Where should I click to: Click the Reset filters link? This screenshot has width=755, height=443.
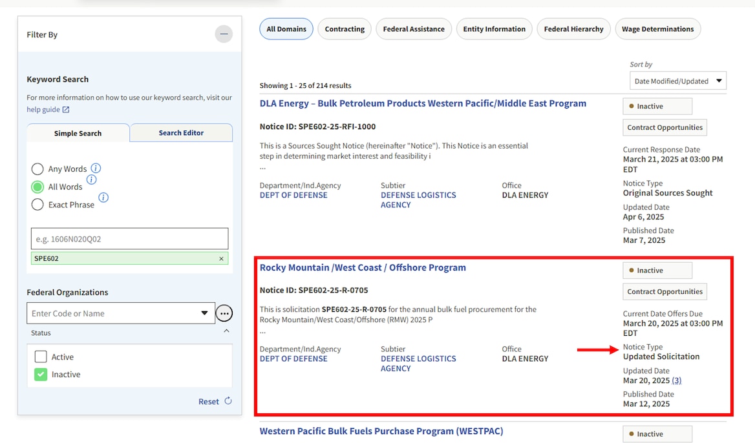pyautogui.click(x=209, y=401)
